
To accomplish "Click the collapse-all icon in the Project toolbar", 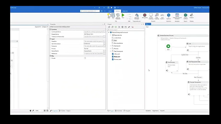I will point(112,27).
